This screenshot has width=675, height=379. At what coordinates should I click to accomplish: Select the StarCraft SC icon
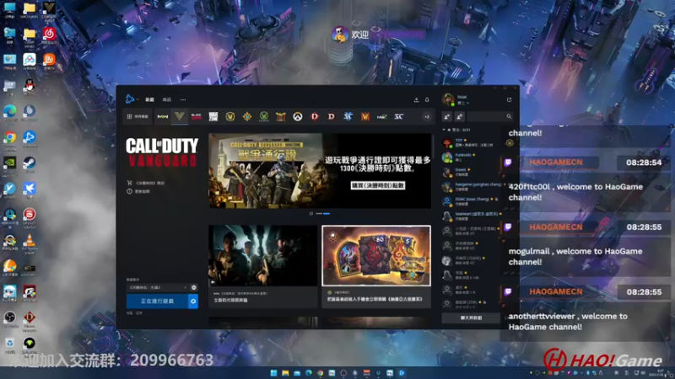(x=398, y=116)
